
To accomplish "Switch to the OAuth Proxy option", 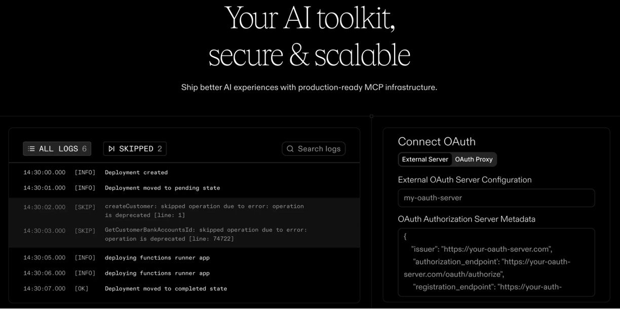I will pyautogui.click(x=474, y=160).
